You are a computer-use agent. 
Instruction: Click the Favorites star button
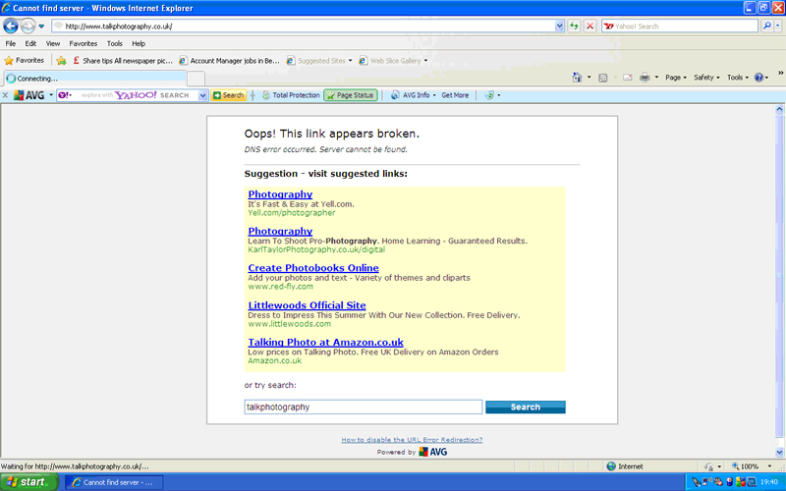[x=24, y=60]
